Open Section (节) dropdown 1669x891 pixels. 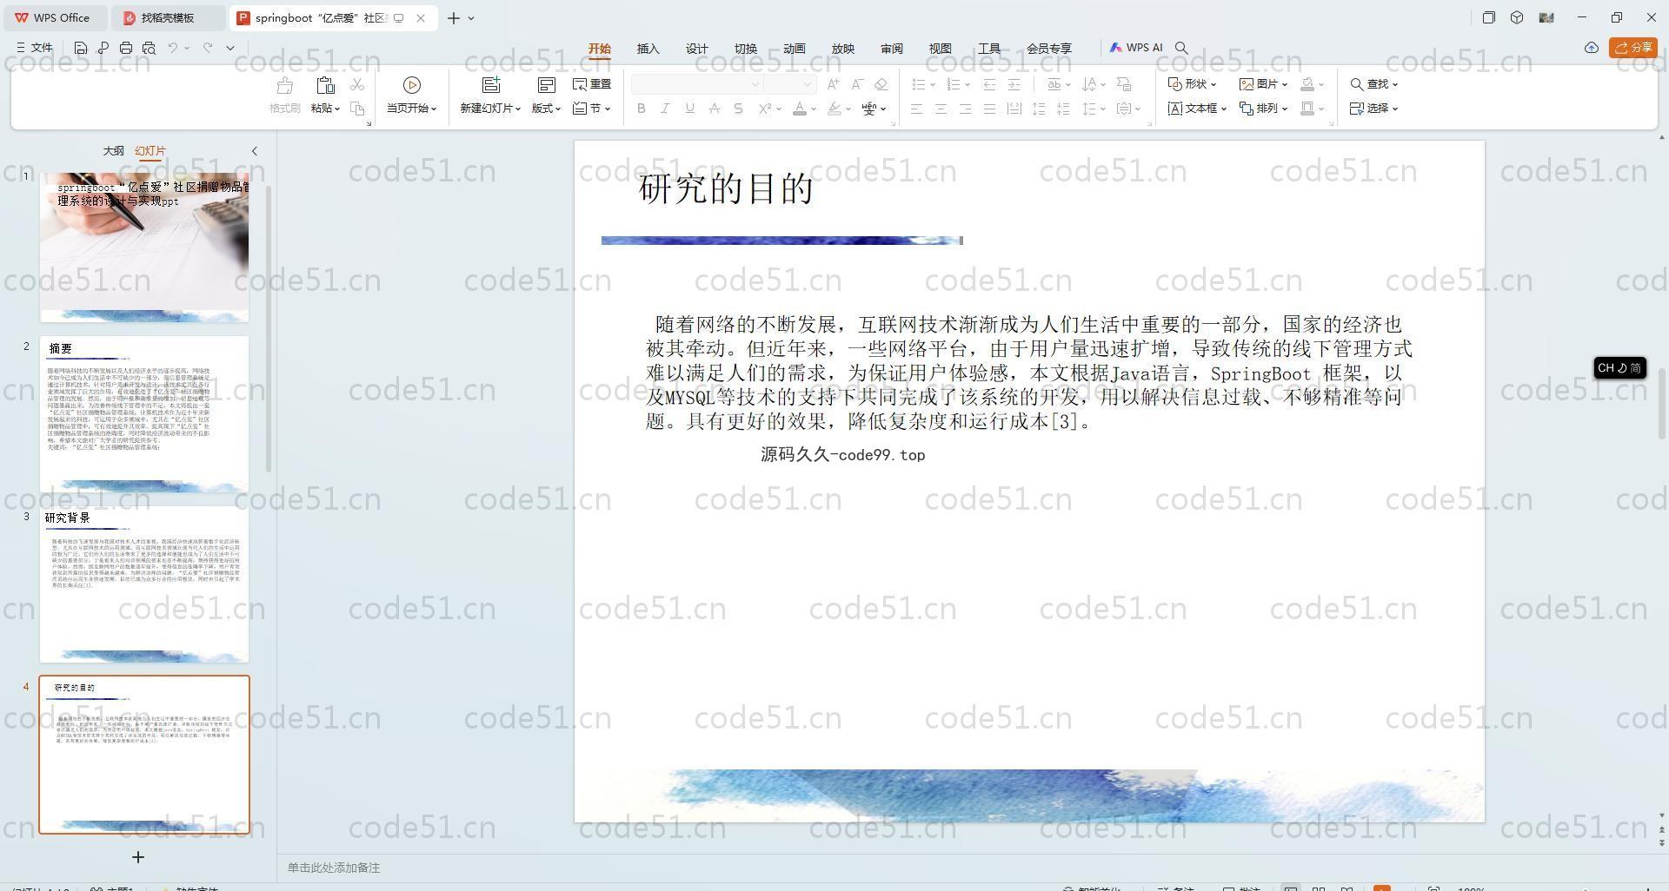pos(592,109)
